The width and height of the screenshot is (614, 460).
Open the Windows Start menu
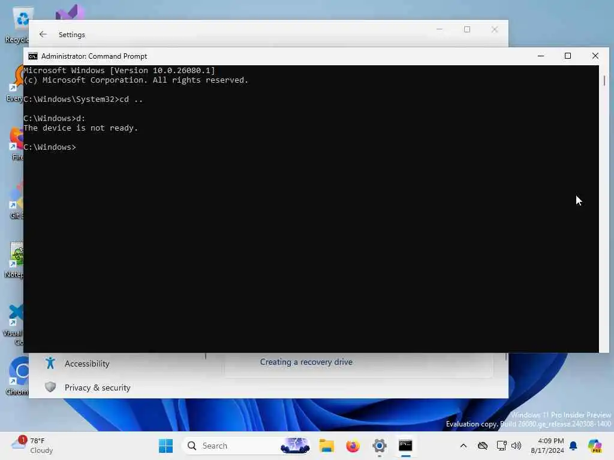[x=165, y=446]
